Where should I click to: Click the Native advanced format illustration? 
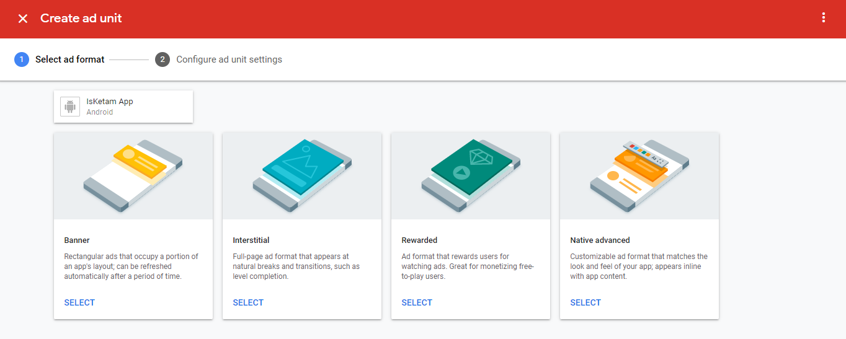click(x=639, y=175)
